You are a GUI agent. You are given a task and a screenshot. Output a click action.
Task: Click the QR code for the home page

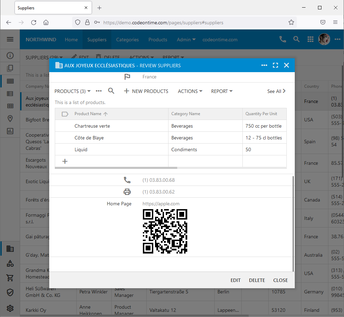(x=165, y=231)
